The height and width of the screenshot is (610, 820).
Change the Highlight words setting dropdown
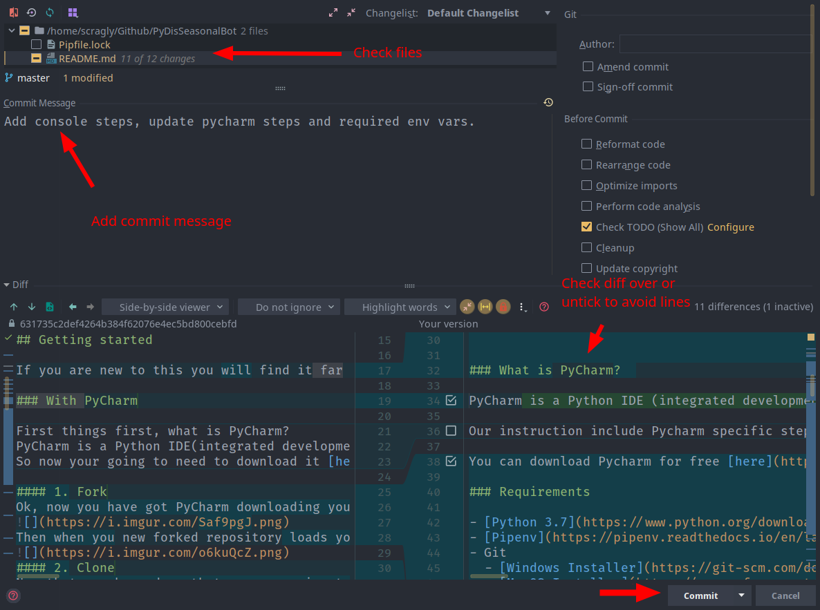(x=400, y=306)
